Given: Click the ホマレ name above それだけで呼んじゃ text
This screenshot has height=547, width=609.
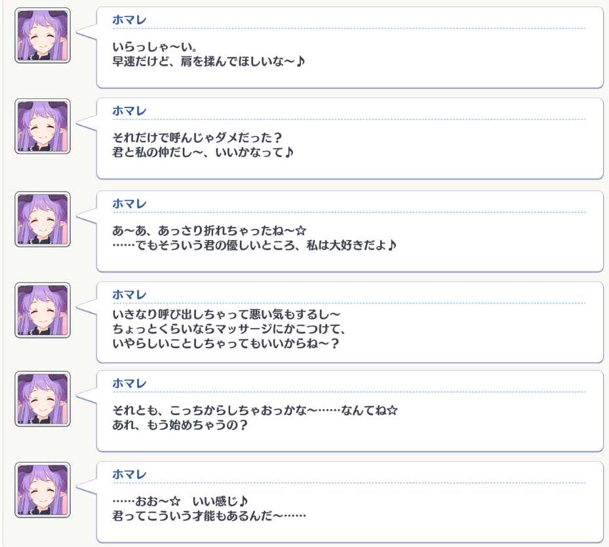Looking at the screenshot, I should 129,111.
